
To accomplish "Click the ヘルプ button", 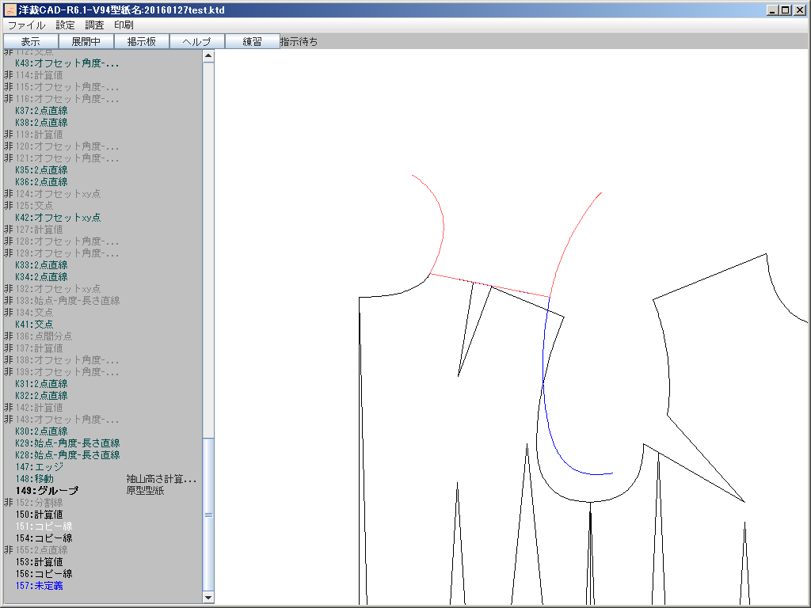I will (196, 41).
